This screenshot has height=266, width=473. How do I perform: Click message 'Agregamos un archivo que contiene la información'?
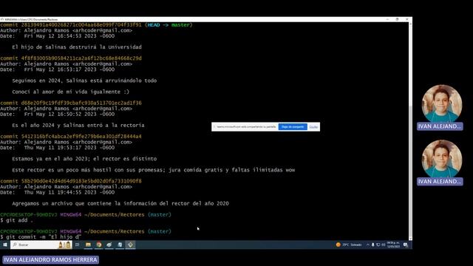click(120, 204)
